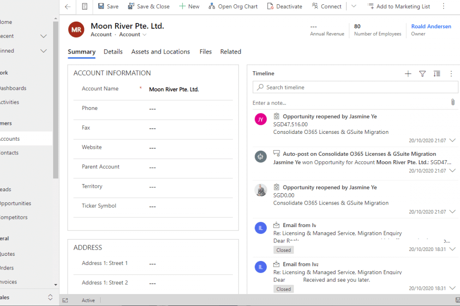Viewport: 460px width, 306px height.
Task: Open owner Roald Andersen link
Action: pyautogui.click(x=431, y=27)
